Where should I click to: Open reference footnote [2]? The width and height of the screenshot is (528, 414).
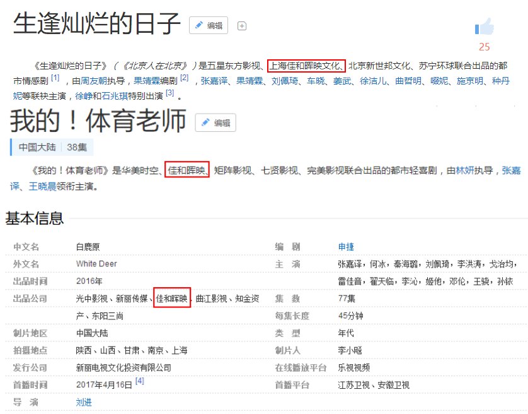click(x=184, y=78)
